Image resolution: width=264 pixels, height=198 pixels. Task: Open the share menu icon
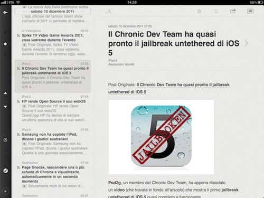pyautogui.click(x=233, y=11)
